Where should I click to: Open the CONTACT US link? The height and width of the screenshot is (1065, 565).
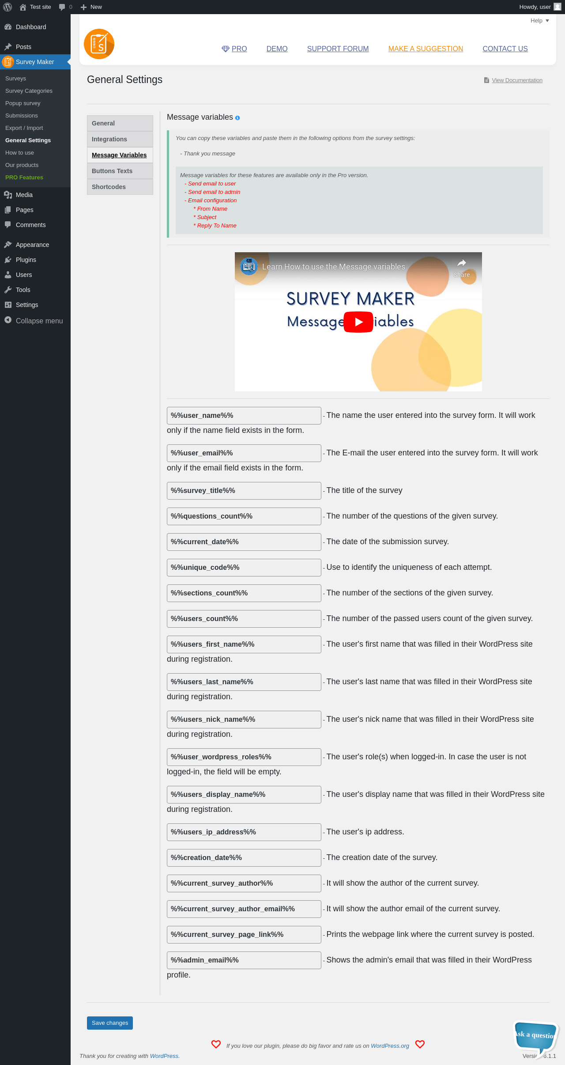click(505, 49)
